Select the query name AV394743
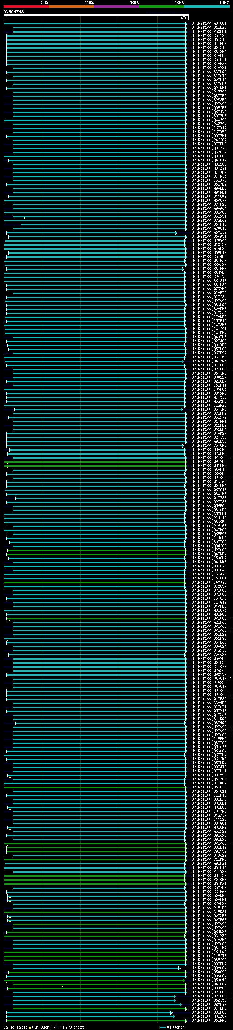 click(x=13, y=12)
